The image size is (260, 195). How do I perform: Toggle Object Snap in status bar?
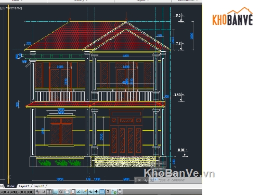[x=67, y=192]
